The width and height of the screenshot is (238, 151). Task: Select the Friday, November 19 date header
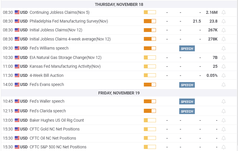tap(119, 93)
